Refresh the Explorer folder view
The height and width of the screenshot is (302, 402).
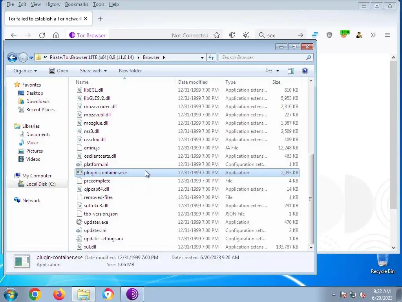[x=211, y=57]
